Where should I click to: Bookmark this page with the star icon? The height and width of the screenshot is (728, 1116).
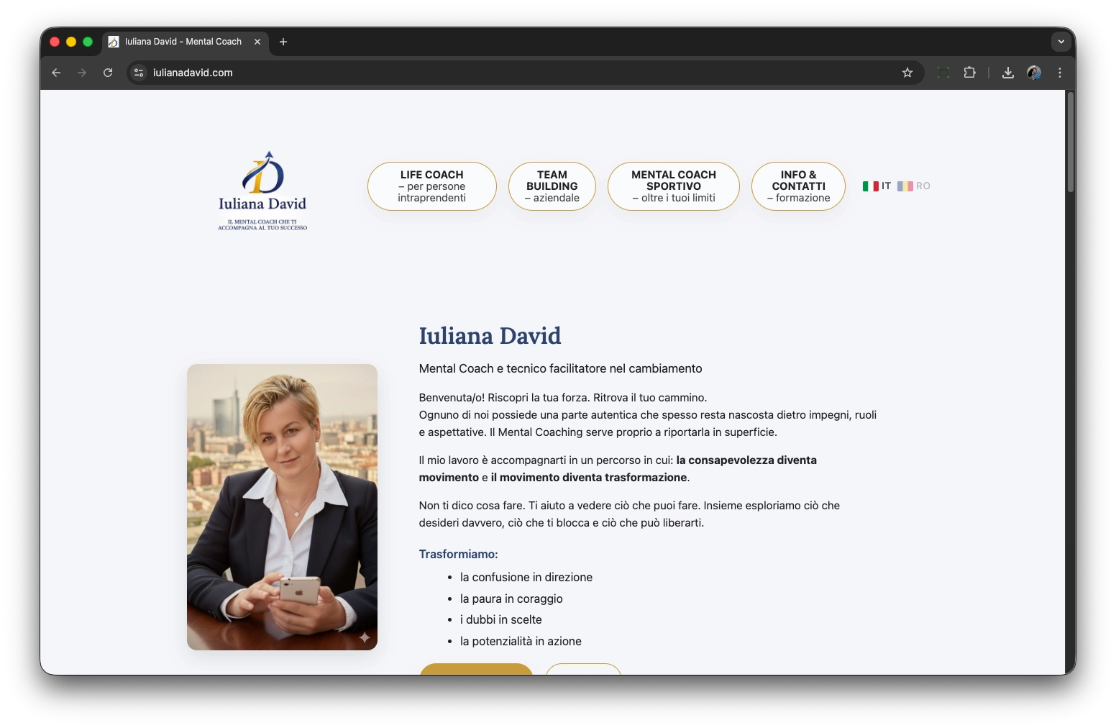tap(907, 73)
